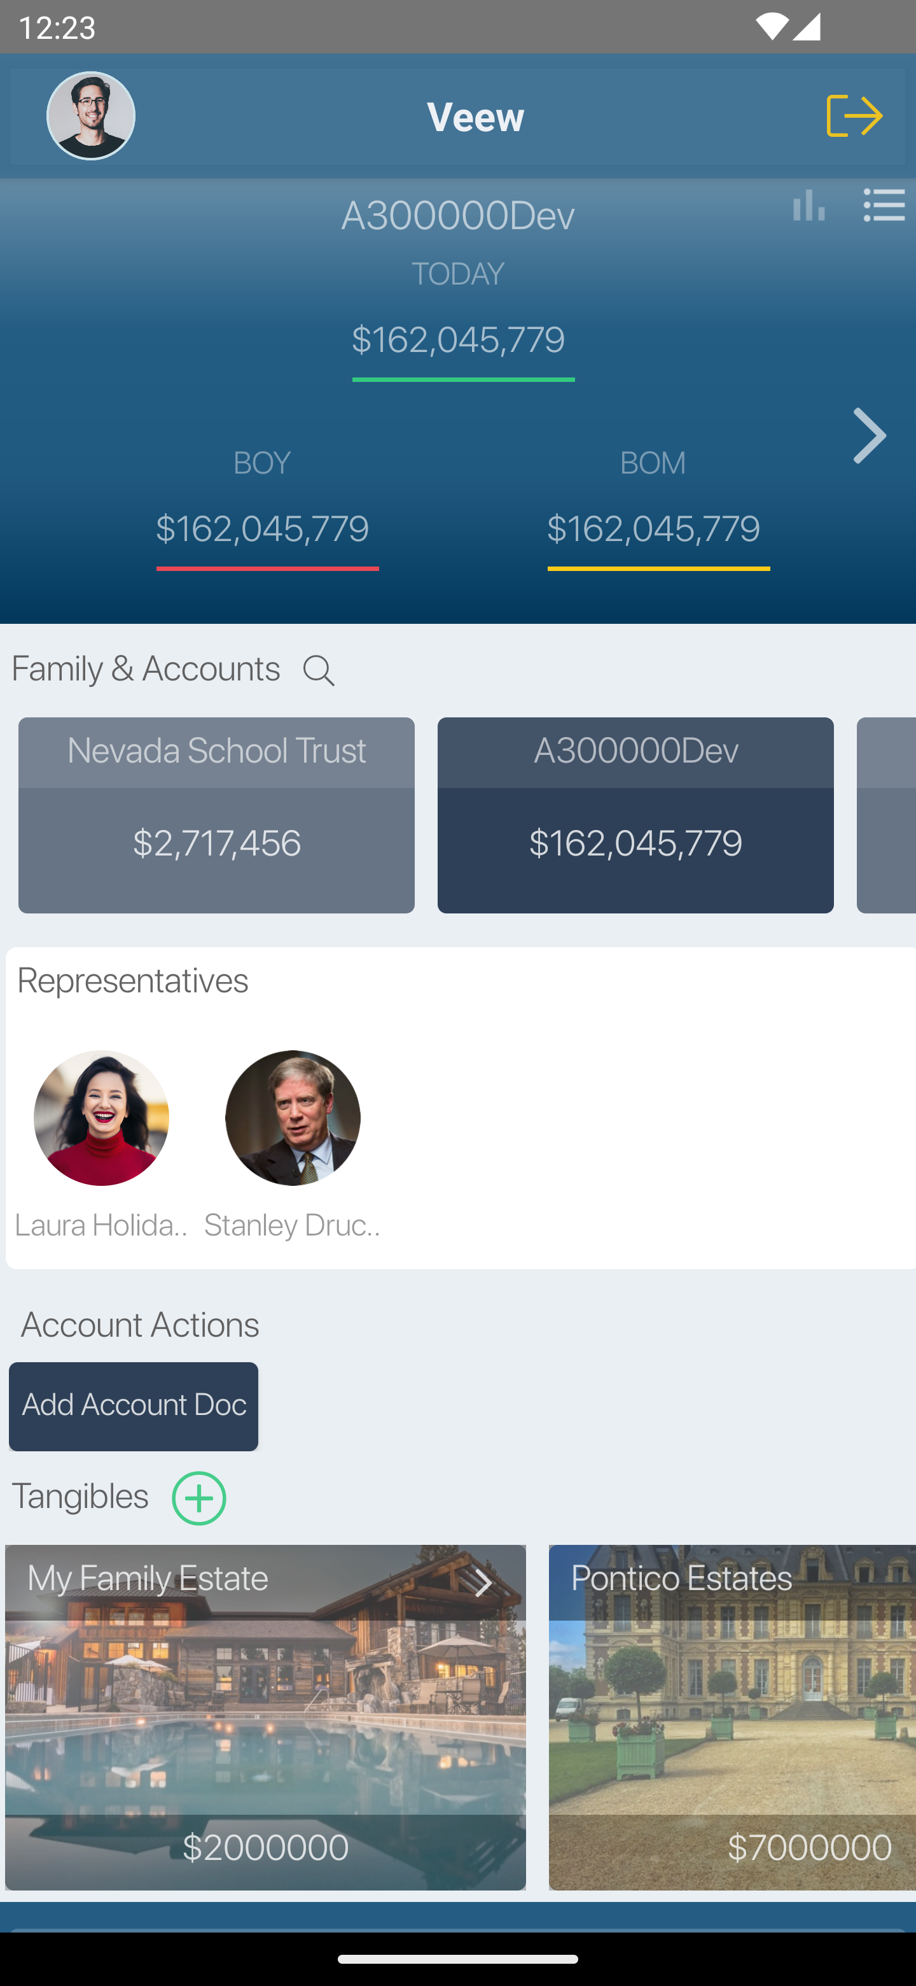916x1986 pixels.
Task: Select the Nevada School Trust account
Action: [x=216, y=815]
